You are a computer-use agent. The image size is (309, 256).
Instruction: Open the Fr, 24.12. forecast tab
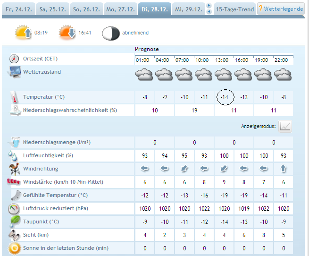(19, 9)
